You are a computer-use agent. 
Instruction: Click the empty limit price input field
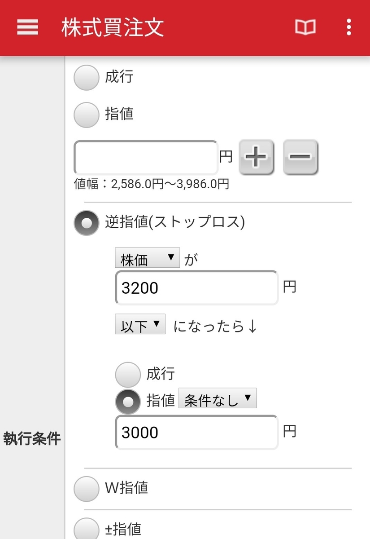pos(146,157)
